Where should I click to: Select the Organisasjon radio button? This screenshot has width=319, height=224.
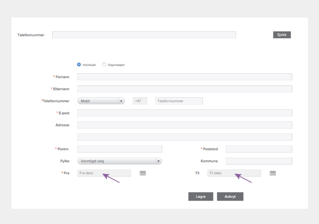[104, 65]
